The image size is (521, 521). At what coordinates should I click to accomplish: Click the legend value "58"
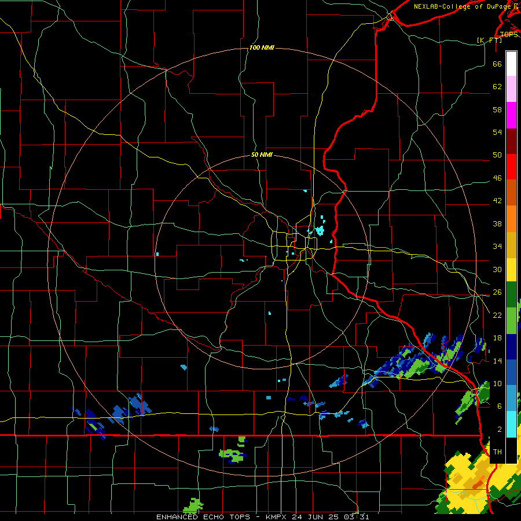(x=497, y=109)
